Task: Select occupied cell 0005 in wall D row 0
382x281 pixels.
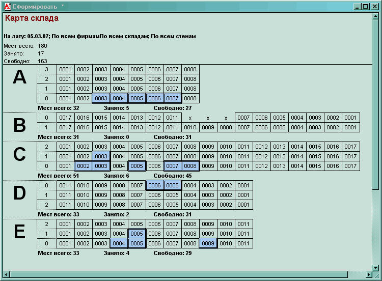Action: pos(173,185)
